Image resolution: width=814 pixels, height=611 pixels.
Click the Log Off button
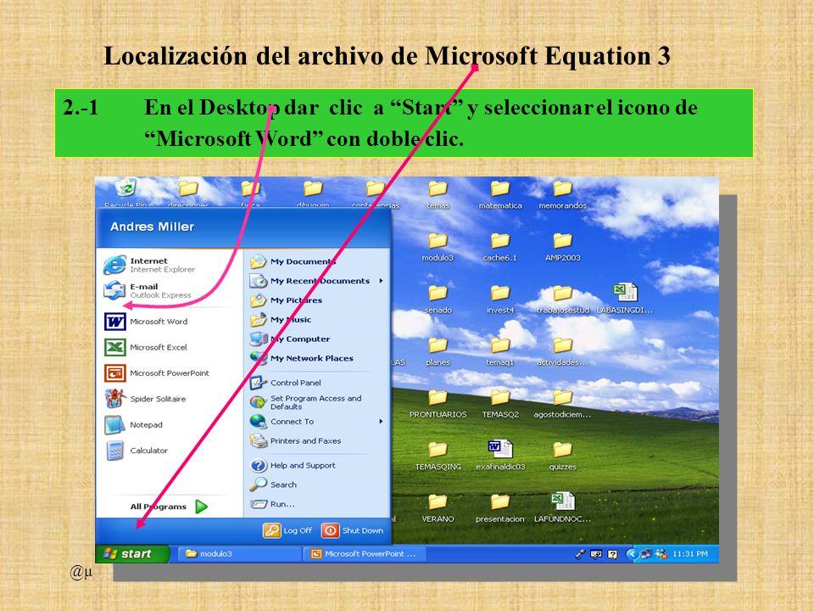(287, 530)
